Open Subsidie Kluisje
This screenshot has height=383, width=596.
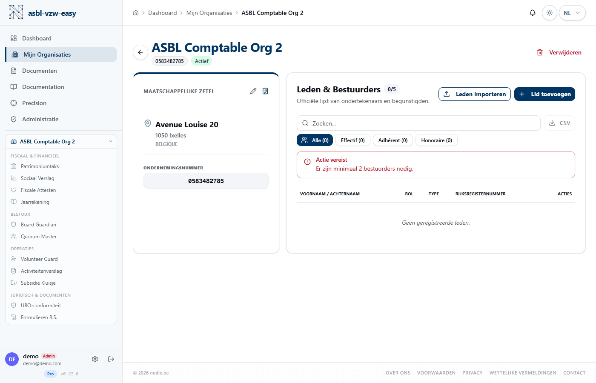click(x=61, y=283)
